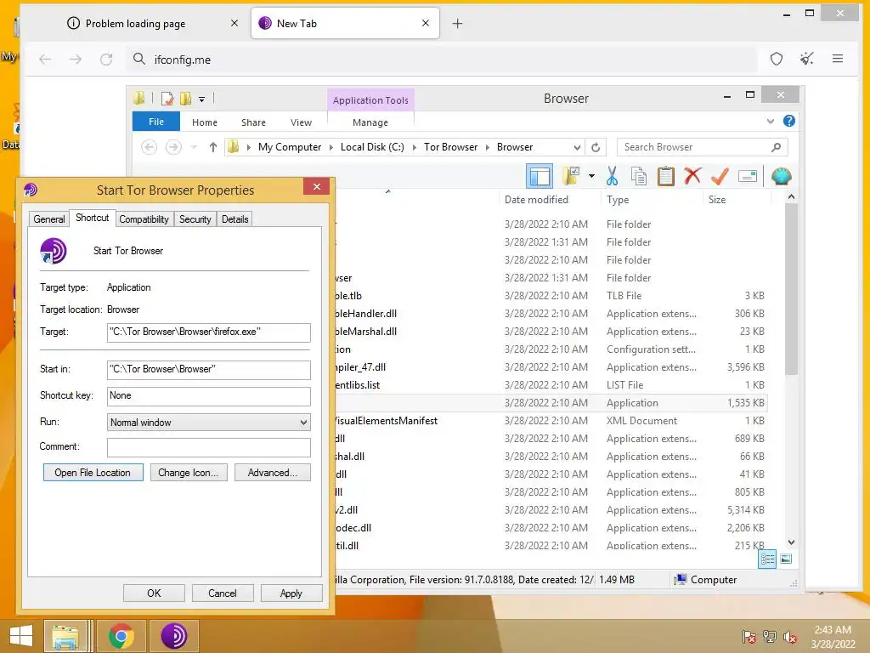Switch to the Details tab
The image size is (870, 653).
(234, 219)
